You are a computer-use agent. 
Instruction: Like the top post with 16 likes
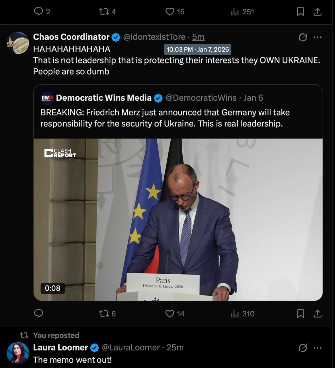tap(170, 11)
